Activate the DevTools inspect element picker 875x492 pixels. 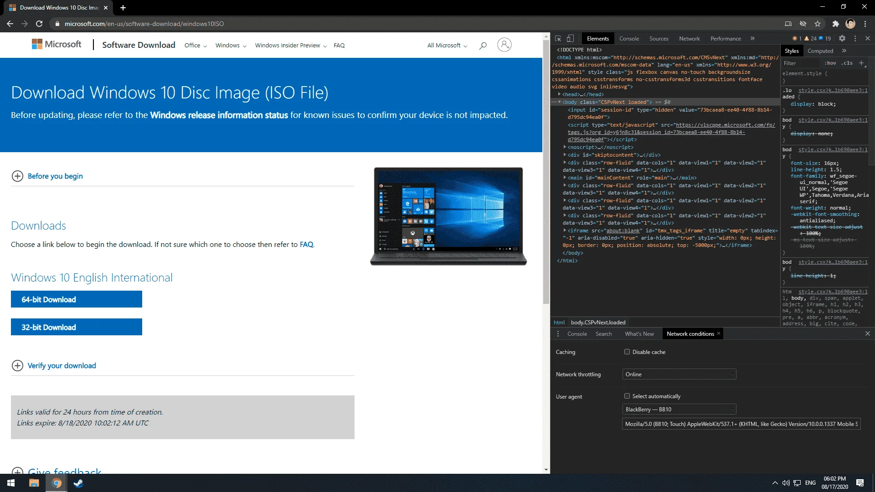coord(558,39)
